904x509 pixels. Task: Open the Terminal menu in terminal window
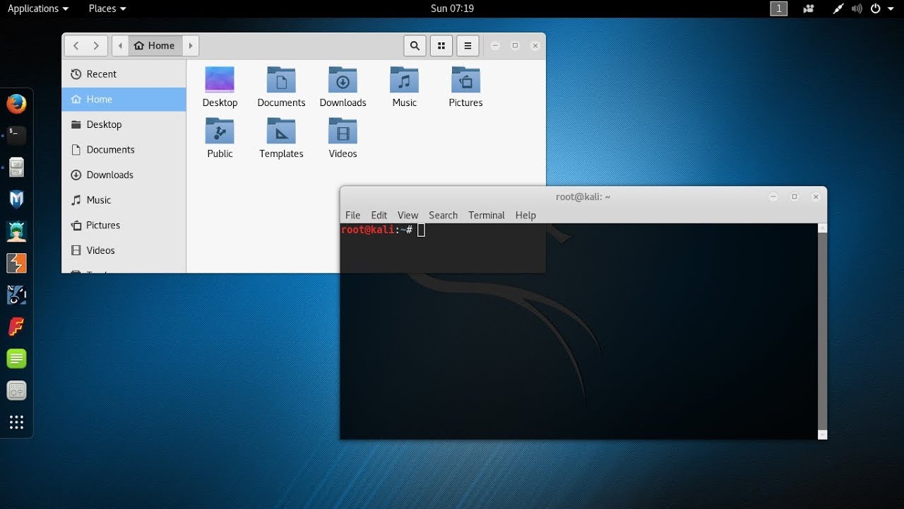coord(487,215)
